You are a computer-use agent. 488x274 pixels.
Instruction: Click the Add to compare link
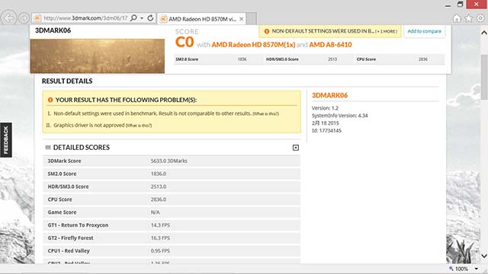424,31
